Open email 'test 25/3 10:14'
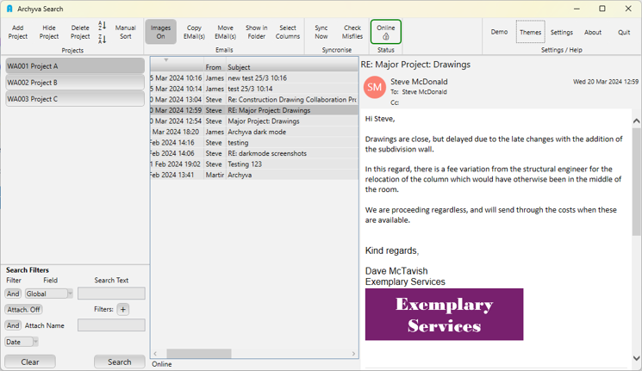 tap(254, 89)
